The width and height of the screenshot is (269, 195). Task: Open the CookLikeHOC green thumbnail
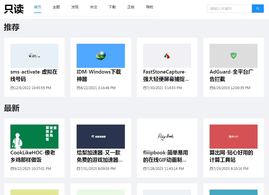(34, 136)
